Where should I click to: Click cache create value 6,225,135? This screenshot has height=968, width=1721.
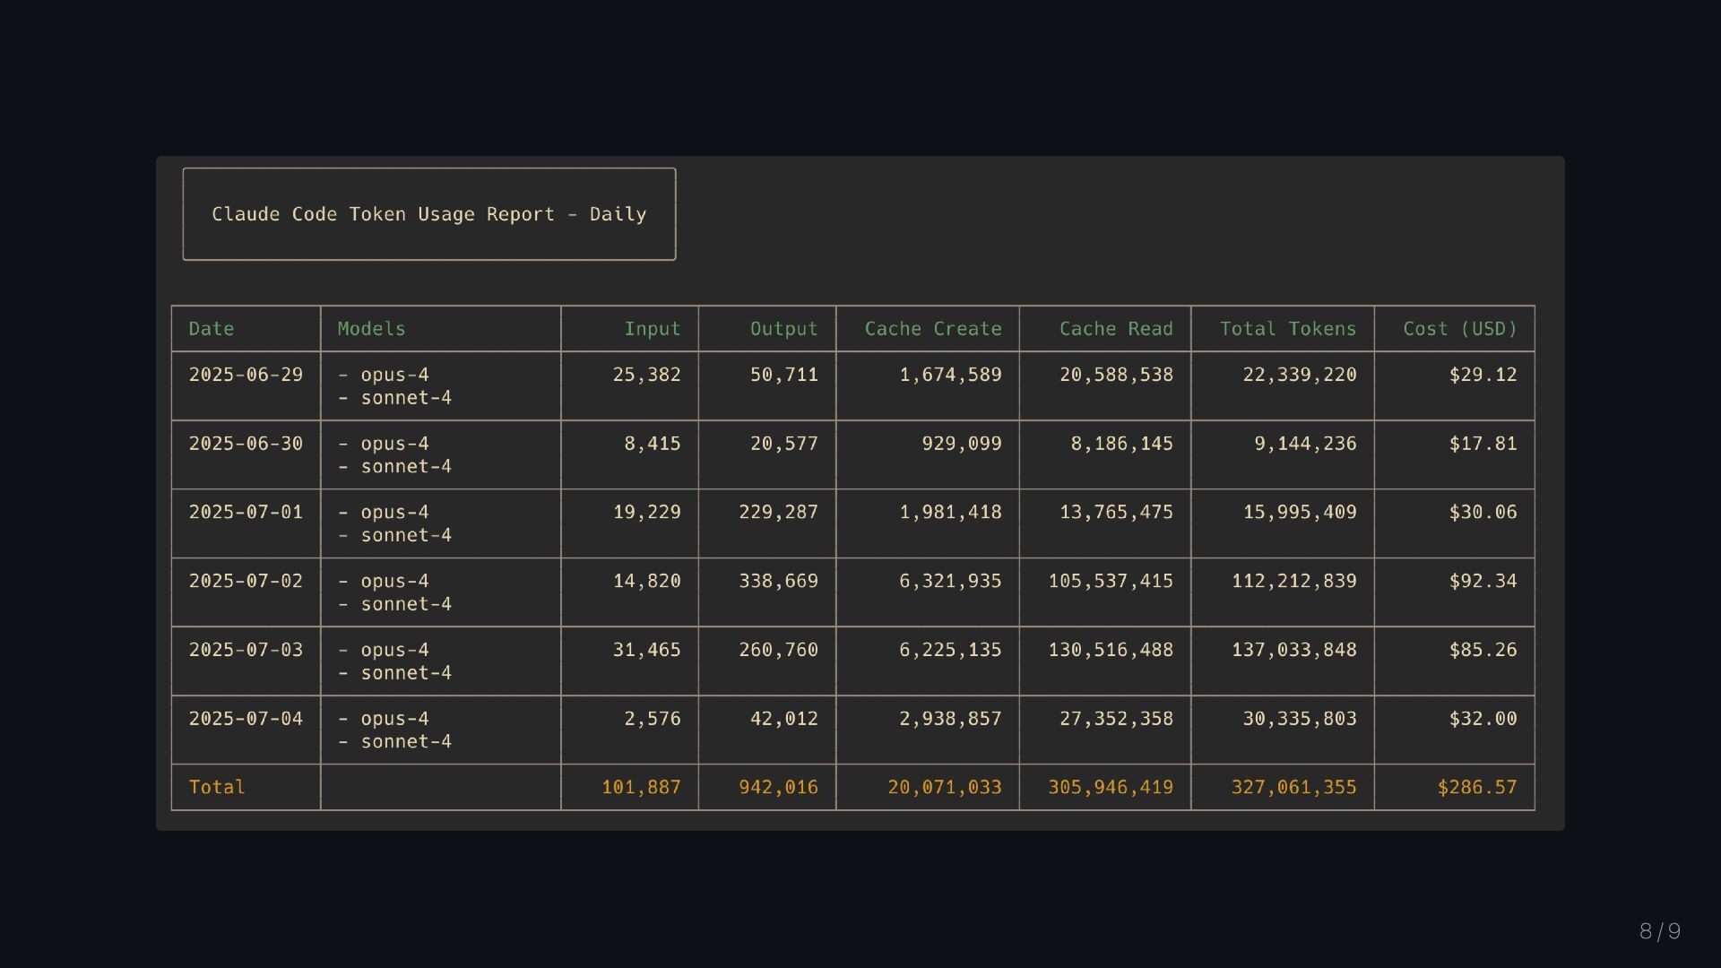click(951, 650)
